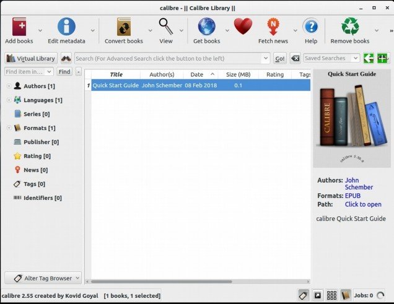This screenshot has width=394, height=304.
Task: Select Quick Start Guide book row
Action: [201, 85]
